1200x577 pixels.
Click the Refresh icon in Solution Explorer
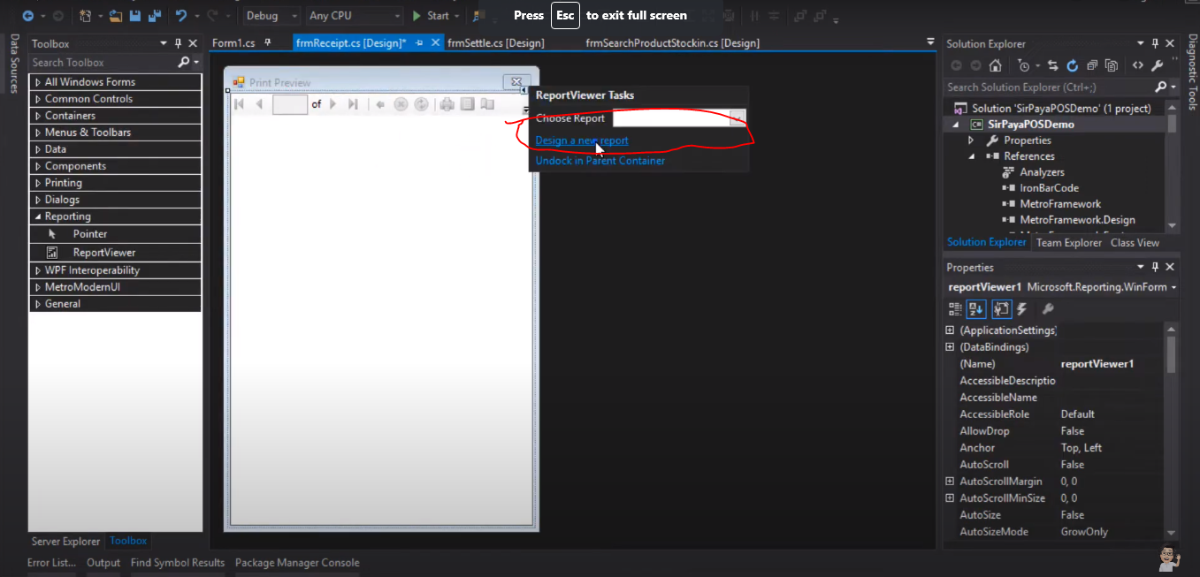coord(1071,65)
